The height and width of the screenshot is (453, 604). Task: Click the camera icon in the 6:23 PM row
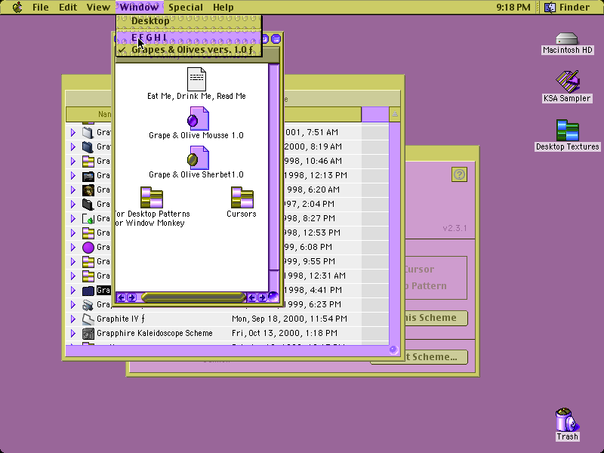coord(88,305)
